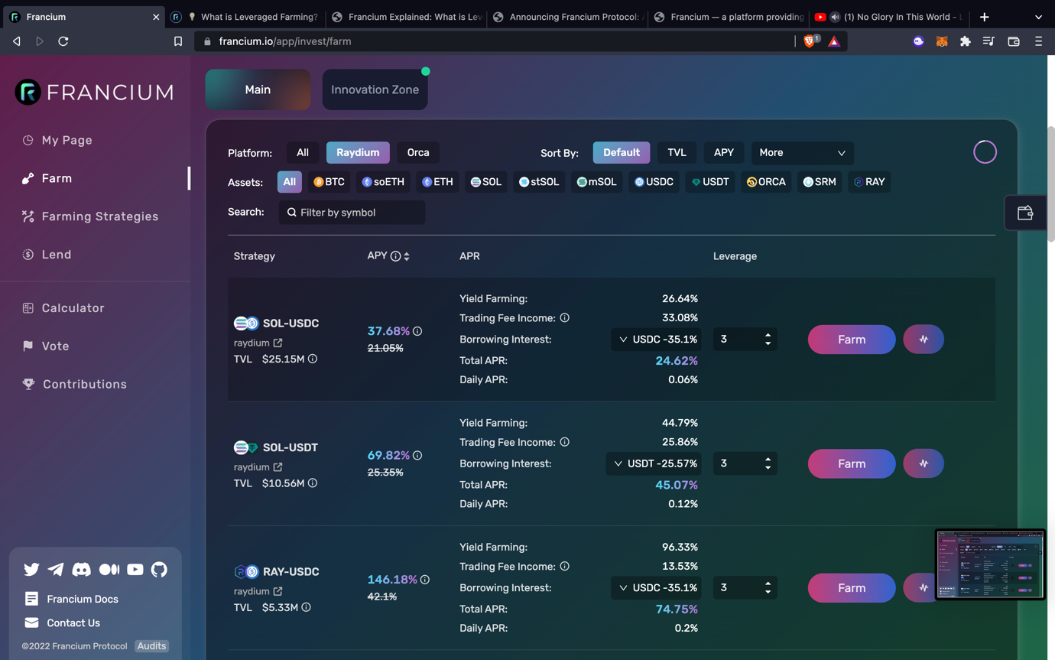1055x660 pixels.
Task: Show Trading Fee Income info for SOL-USDC
Action: coord(564,317)
